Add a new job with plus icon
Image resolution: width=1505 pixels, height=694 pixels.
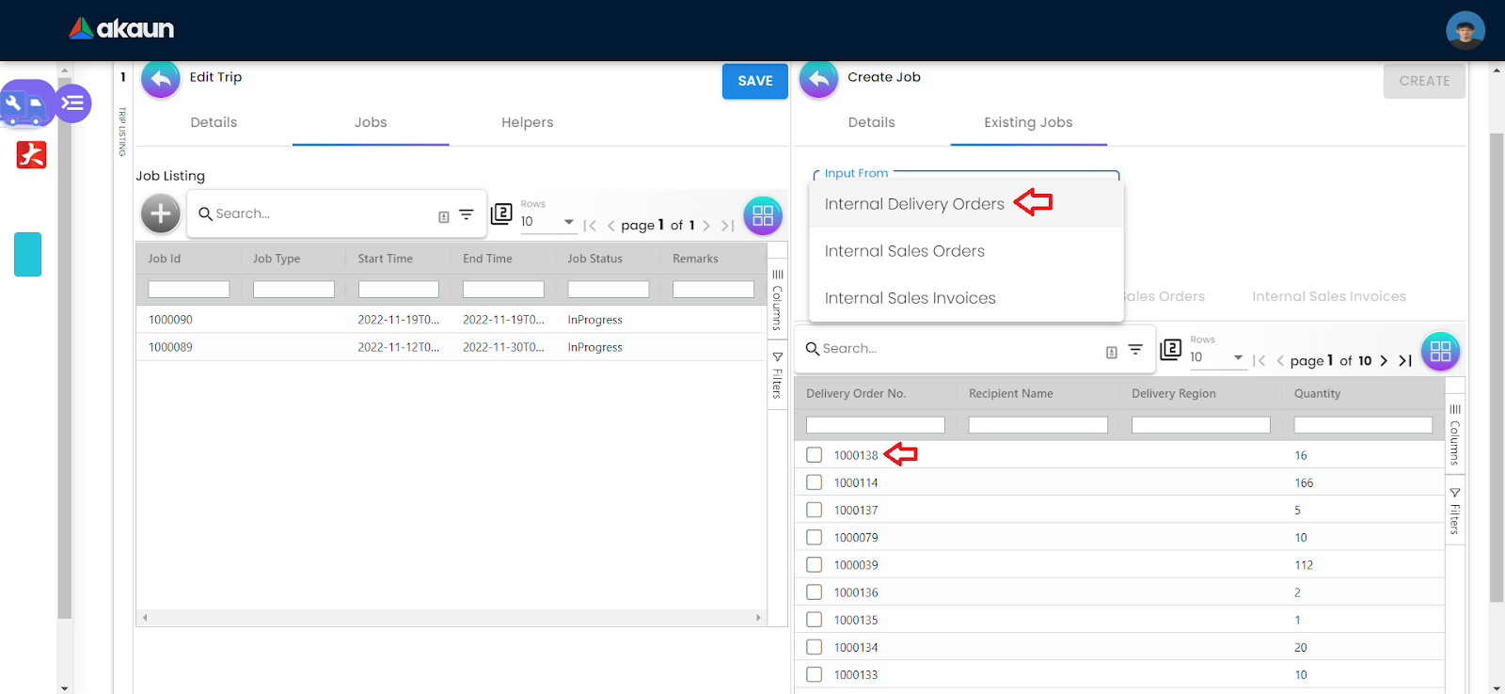pos(161,214)
